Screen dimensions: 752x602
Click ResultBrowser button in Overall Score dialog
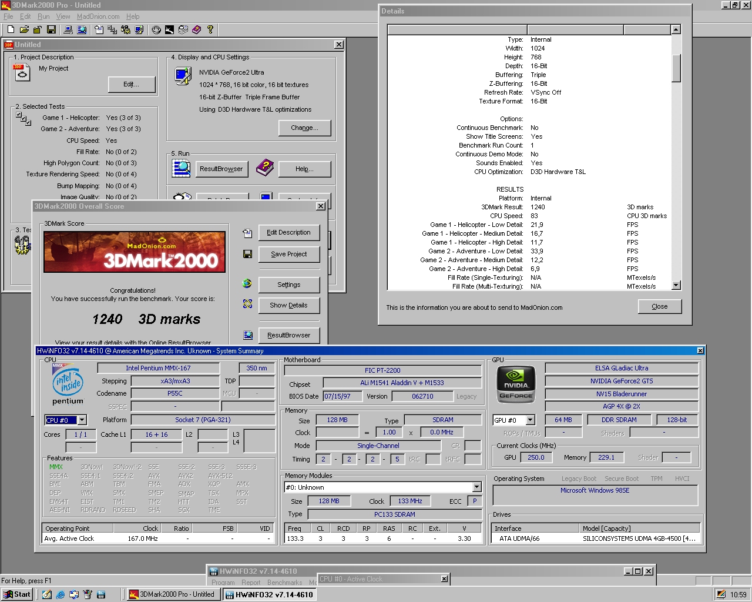click(x=288, y=335)
